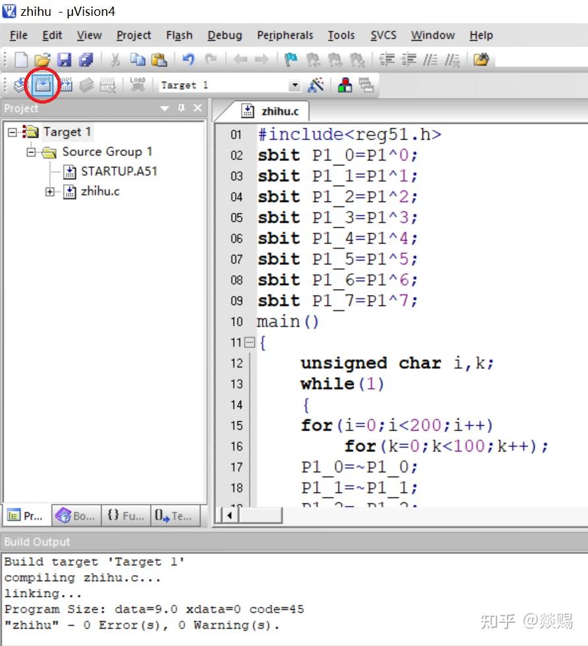Close the Project panel
588x646 pixels.
point(198,108)
